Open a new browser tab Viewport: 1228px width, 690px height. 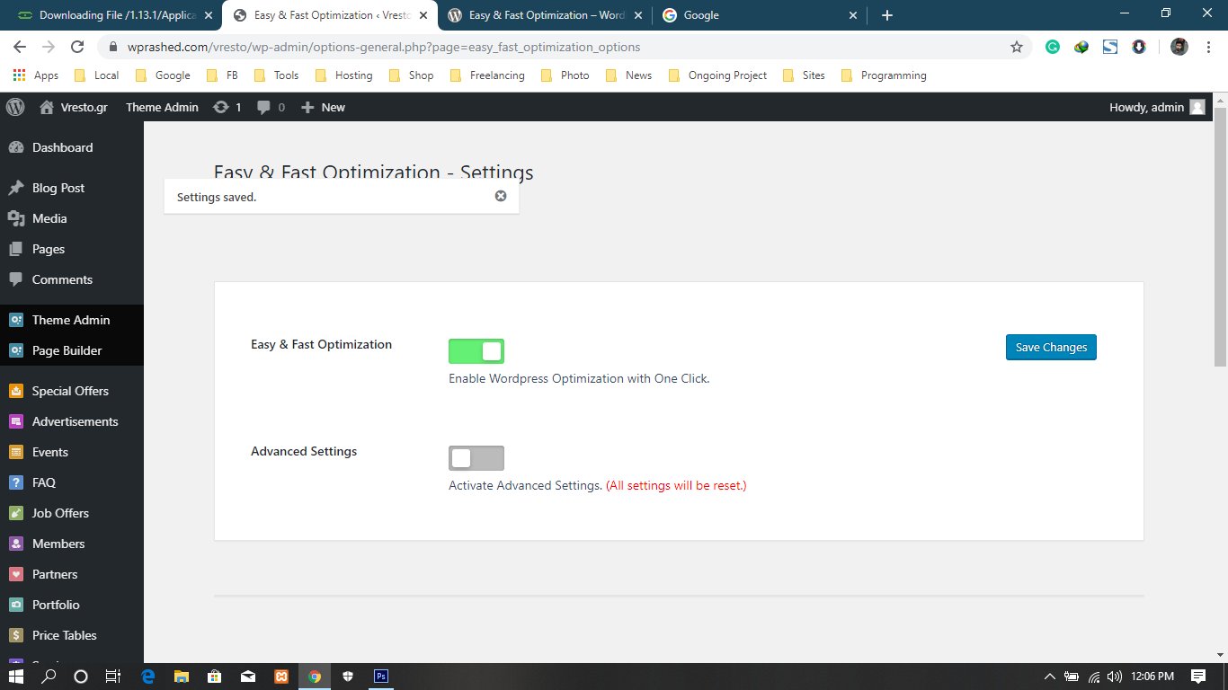[x=887, y=15]
